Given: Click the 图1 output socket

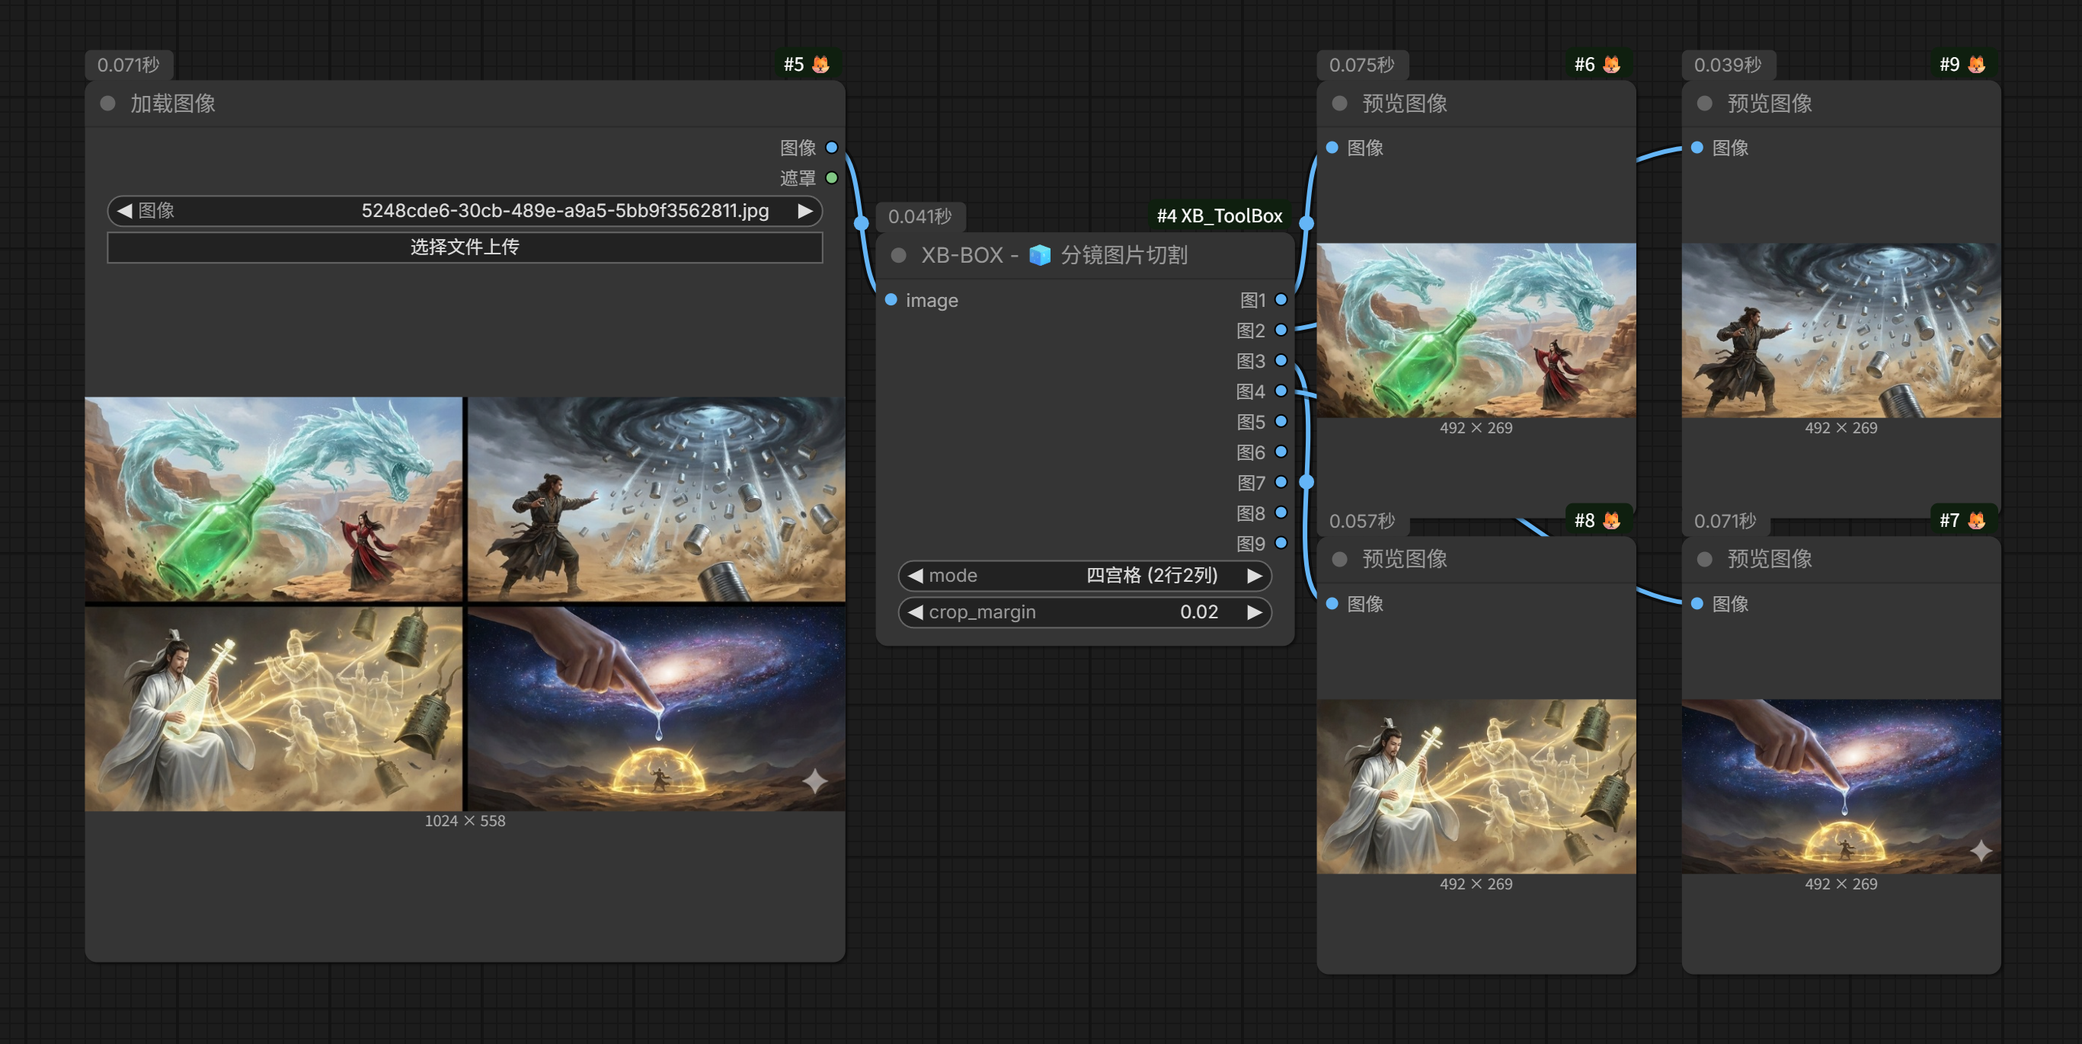Looking at the screenshot, I should tap(1281, 300).
